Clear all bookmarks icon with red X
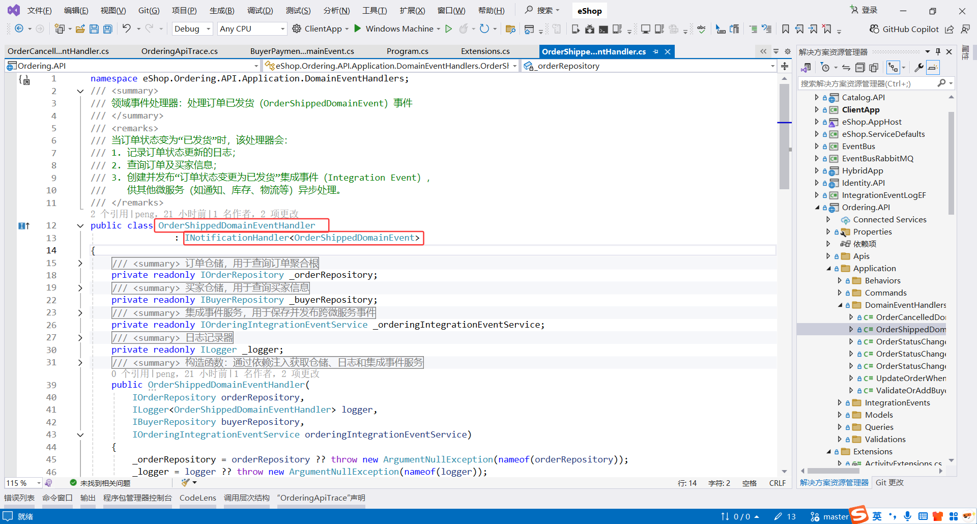977x524 pixels. [827, 29]
